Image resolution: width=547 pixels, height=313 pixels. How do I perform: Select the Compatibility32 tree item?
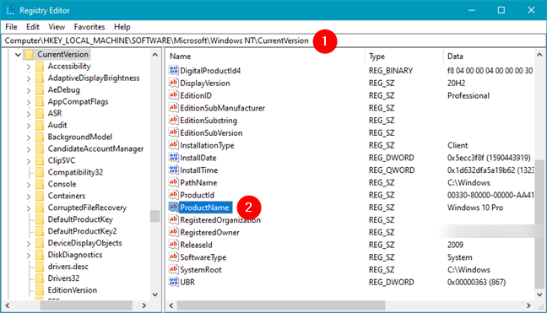click(75, 172)
